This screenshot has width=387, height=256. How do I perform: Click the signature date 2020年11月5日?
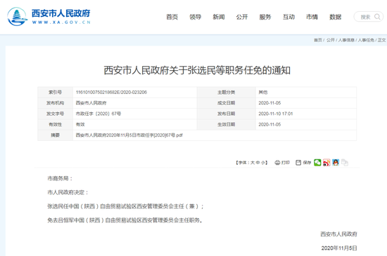(x=339, y=248)
